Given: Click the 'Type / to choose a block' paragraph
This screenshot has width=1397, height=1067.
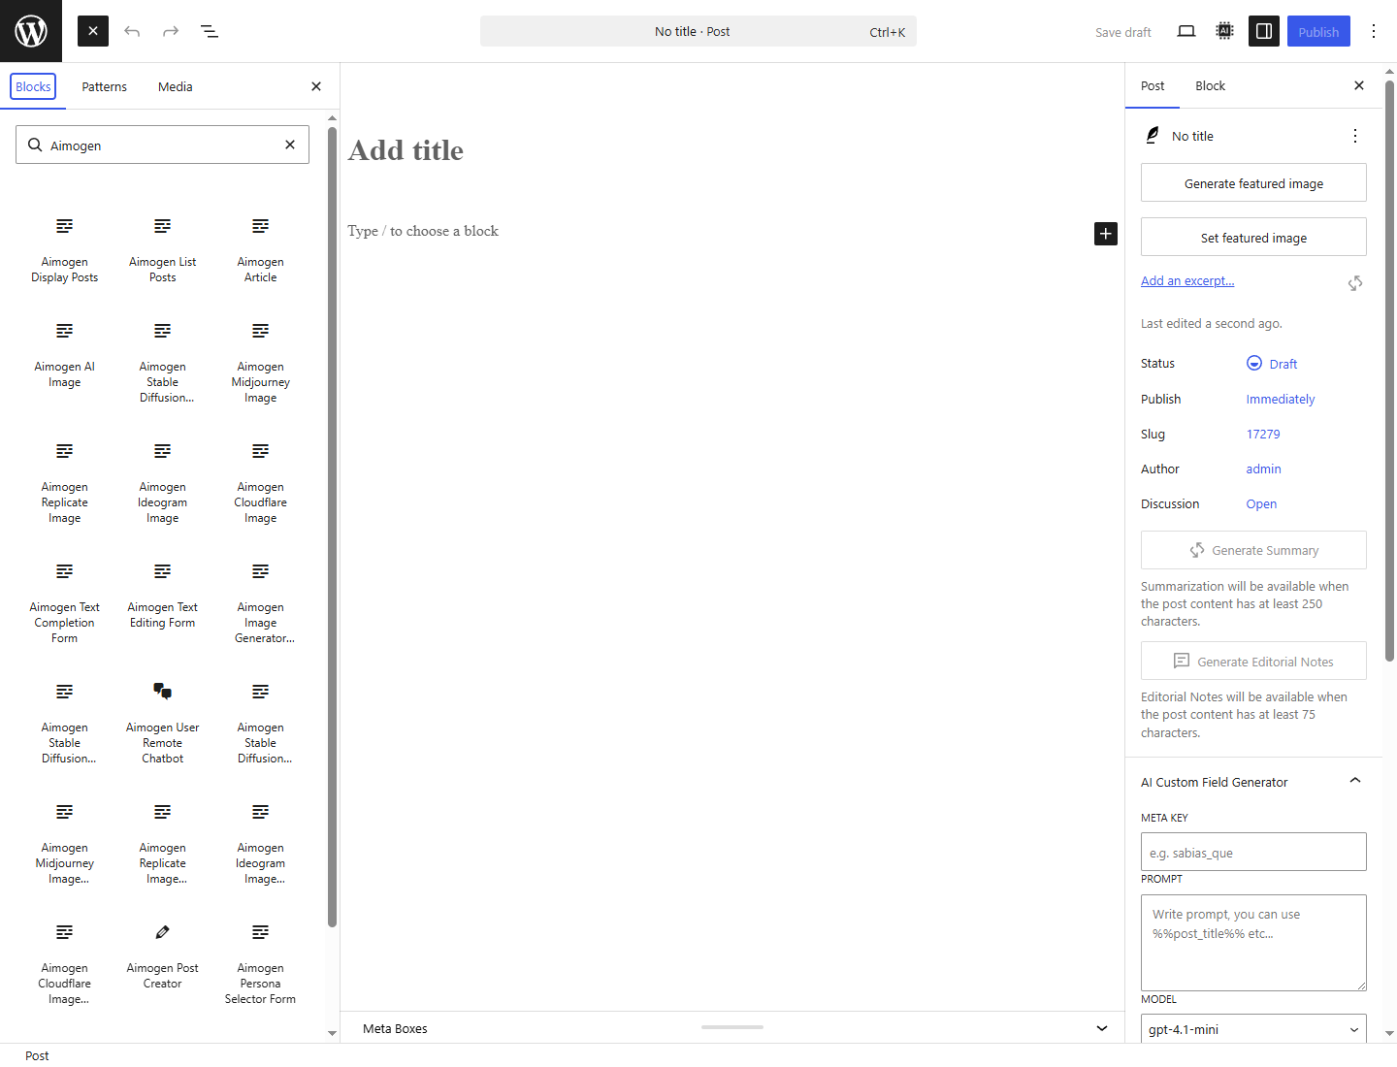Looking at the screenshot, I should (423, 231).
